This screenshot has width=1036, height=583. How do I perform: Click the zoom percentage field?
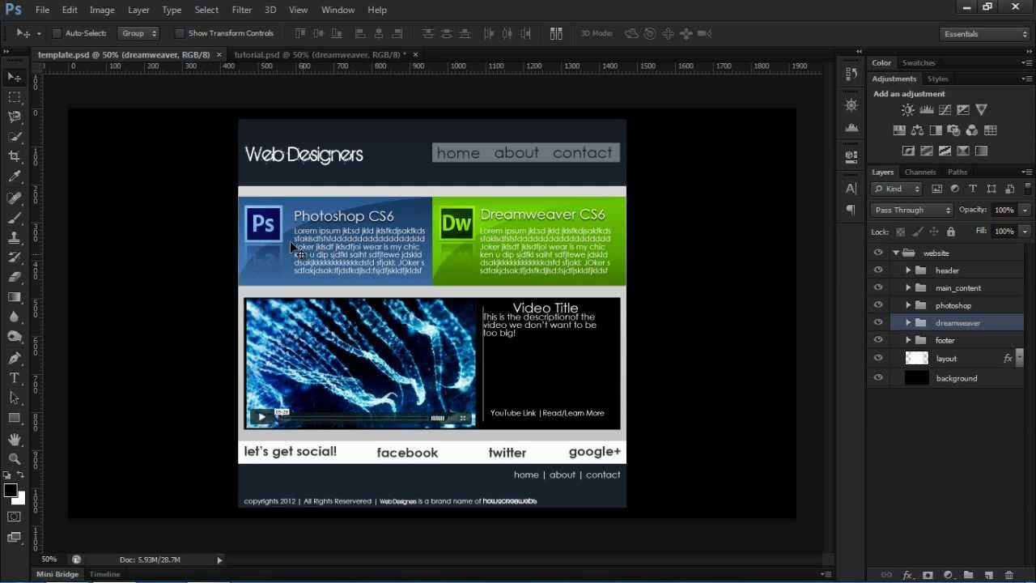coord(49,560)
